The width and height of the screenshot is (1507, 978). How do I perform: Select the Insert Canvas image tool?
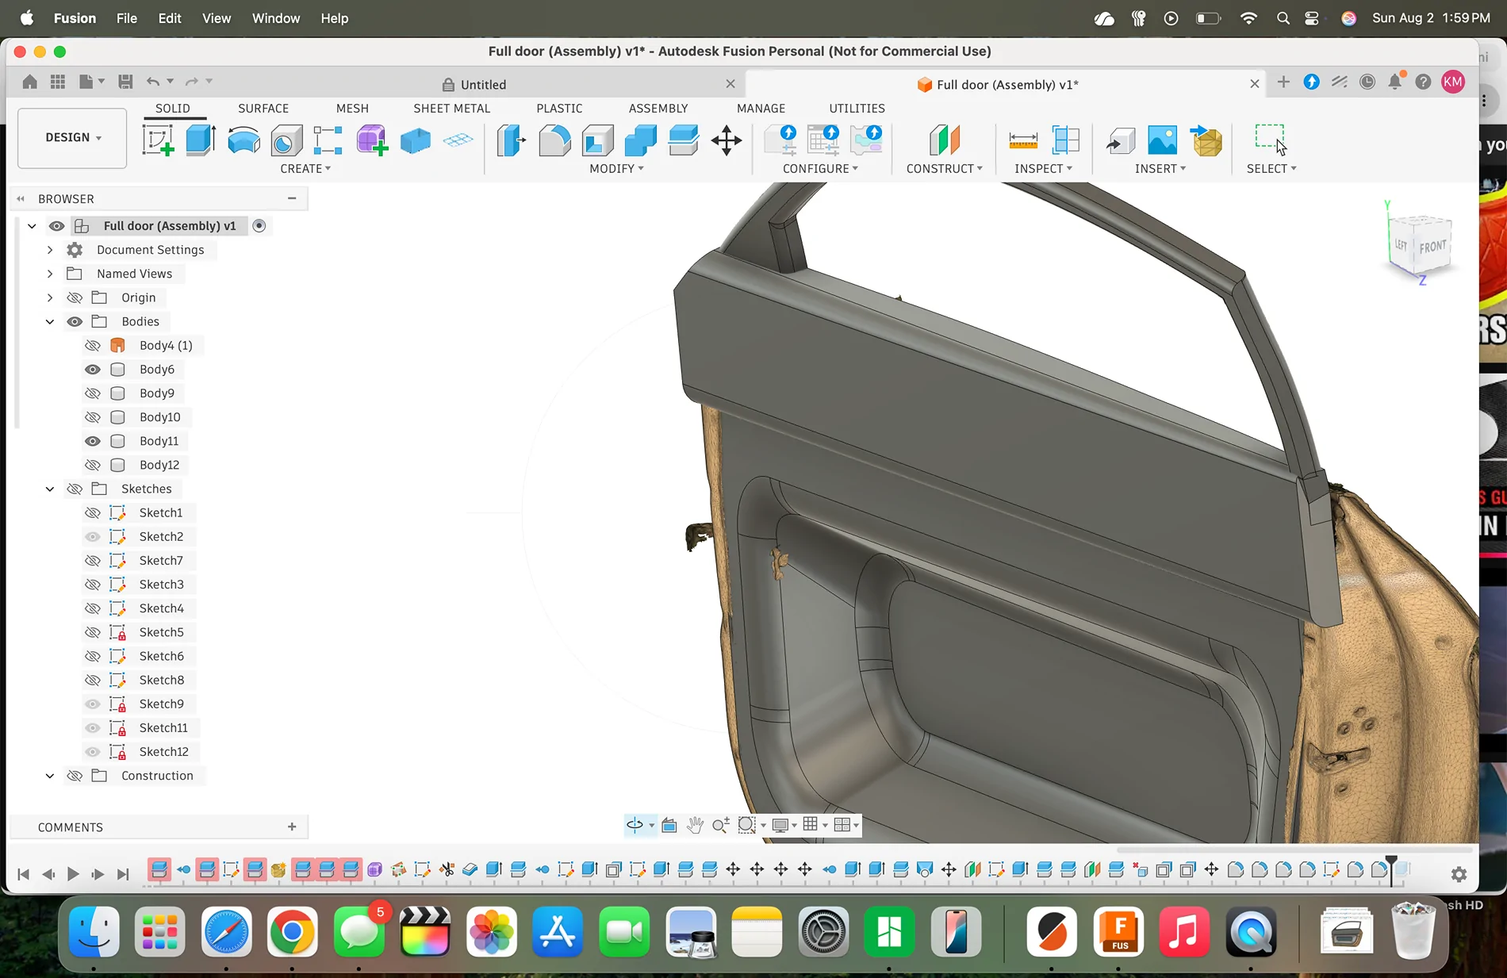(1162, 140)
